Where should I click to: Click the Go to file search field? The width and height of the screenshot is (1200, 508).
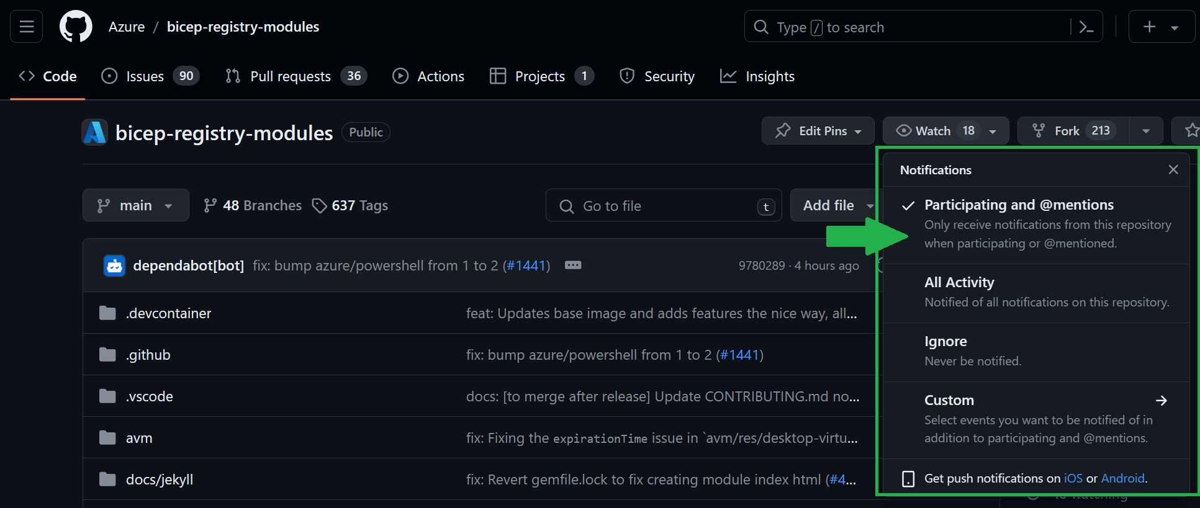(664, 206)
